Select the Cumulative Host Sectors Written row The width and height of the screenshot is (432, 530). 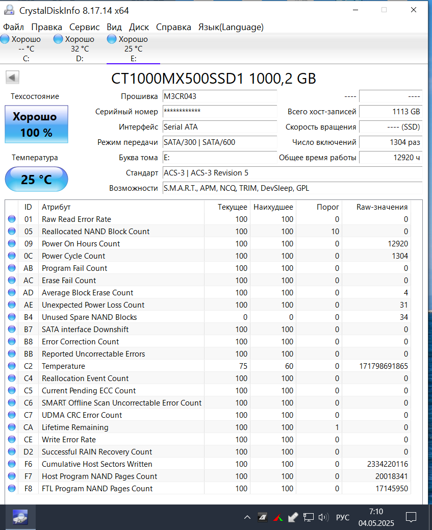coord(208,464)
